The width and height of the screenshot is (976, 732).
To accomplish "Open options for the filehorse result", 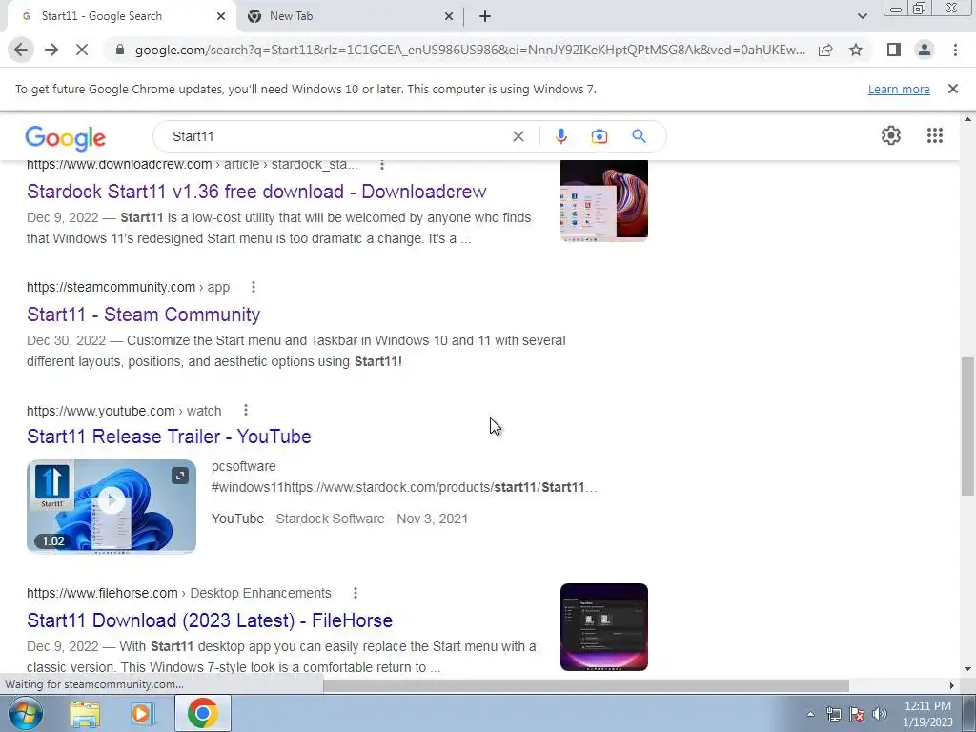I will pos(356,593).
